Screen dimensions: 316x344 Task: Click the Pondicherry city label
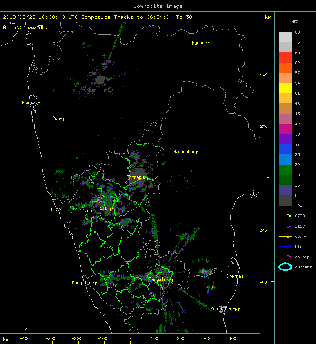[224, 309]
